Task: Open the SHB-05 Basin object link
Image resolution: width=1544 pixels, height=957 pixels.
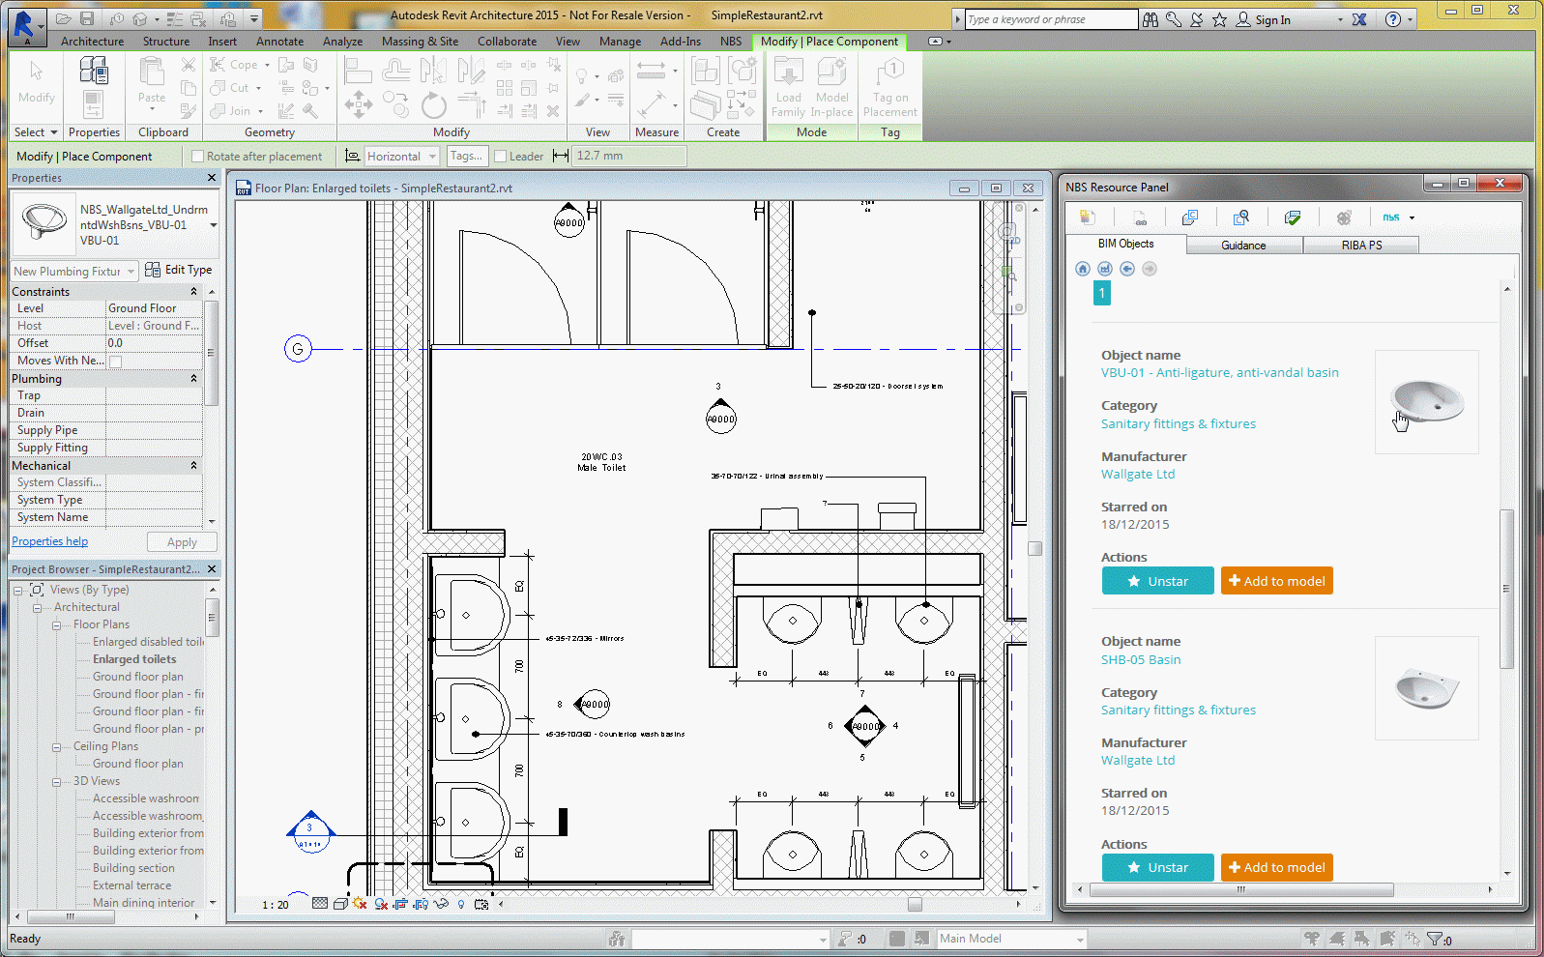Action: click(1141, 659)
